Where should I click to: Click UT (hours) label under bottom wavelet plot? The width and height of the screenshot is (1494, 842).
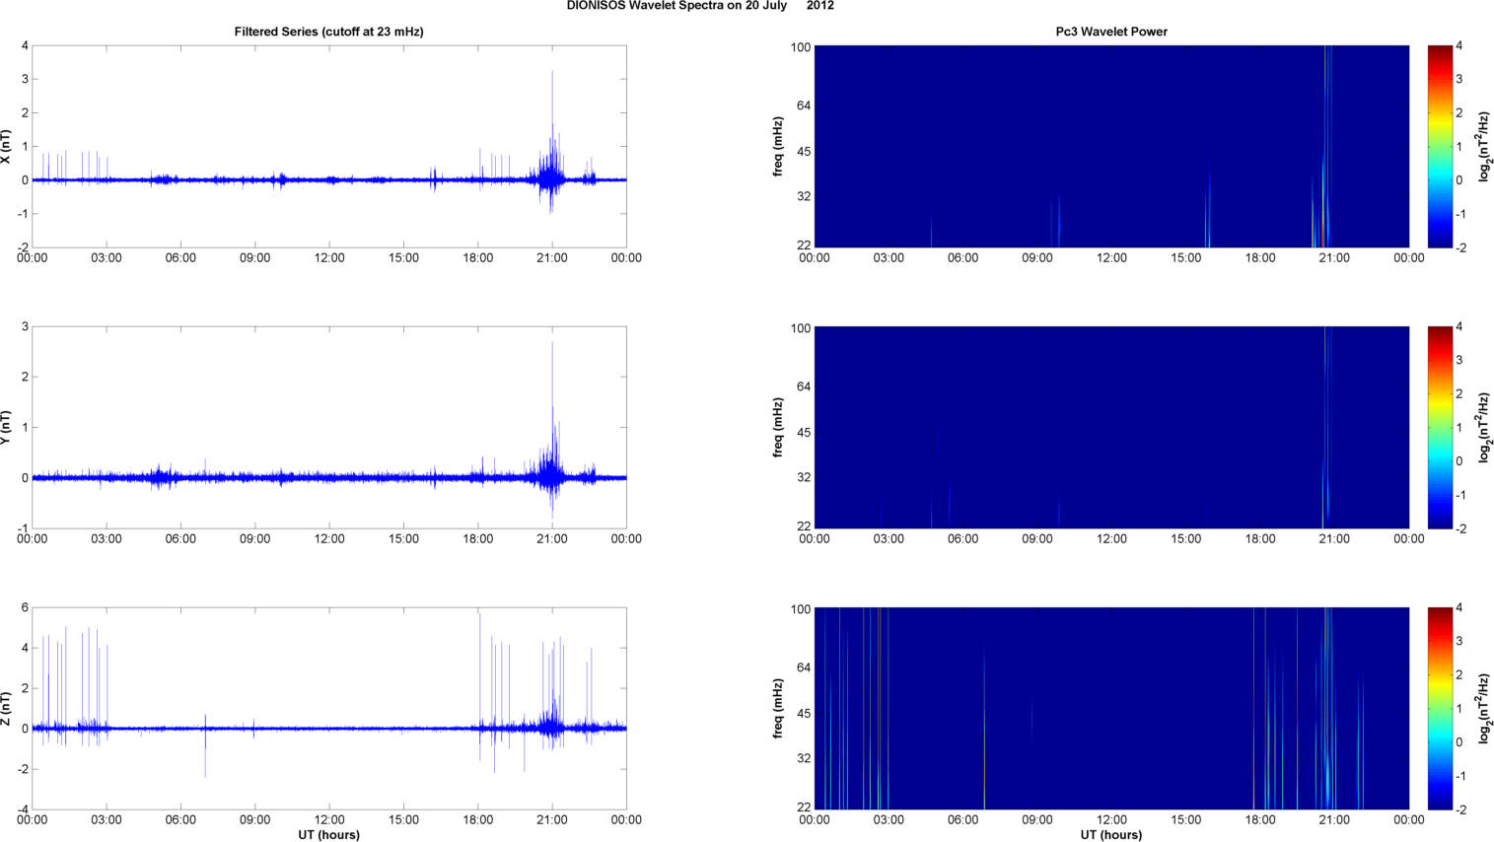[1111, 835]
